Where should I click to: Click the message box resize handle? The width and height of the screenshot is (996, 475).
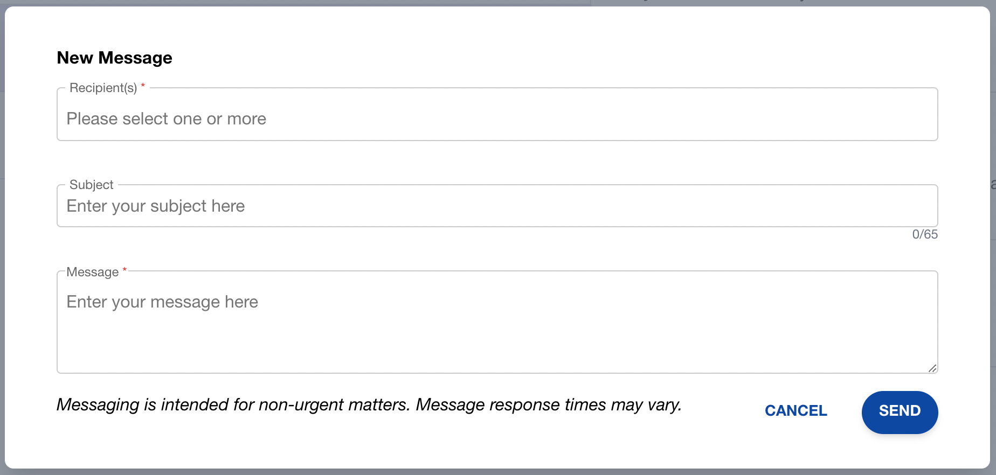(x=932, y=368)
